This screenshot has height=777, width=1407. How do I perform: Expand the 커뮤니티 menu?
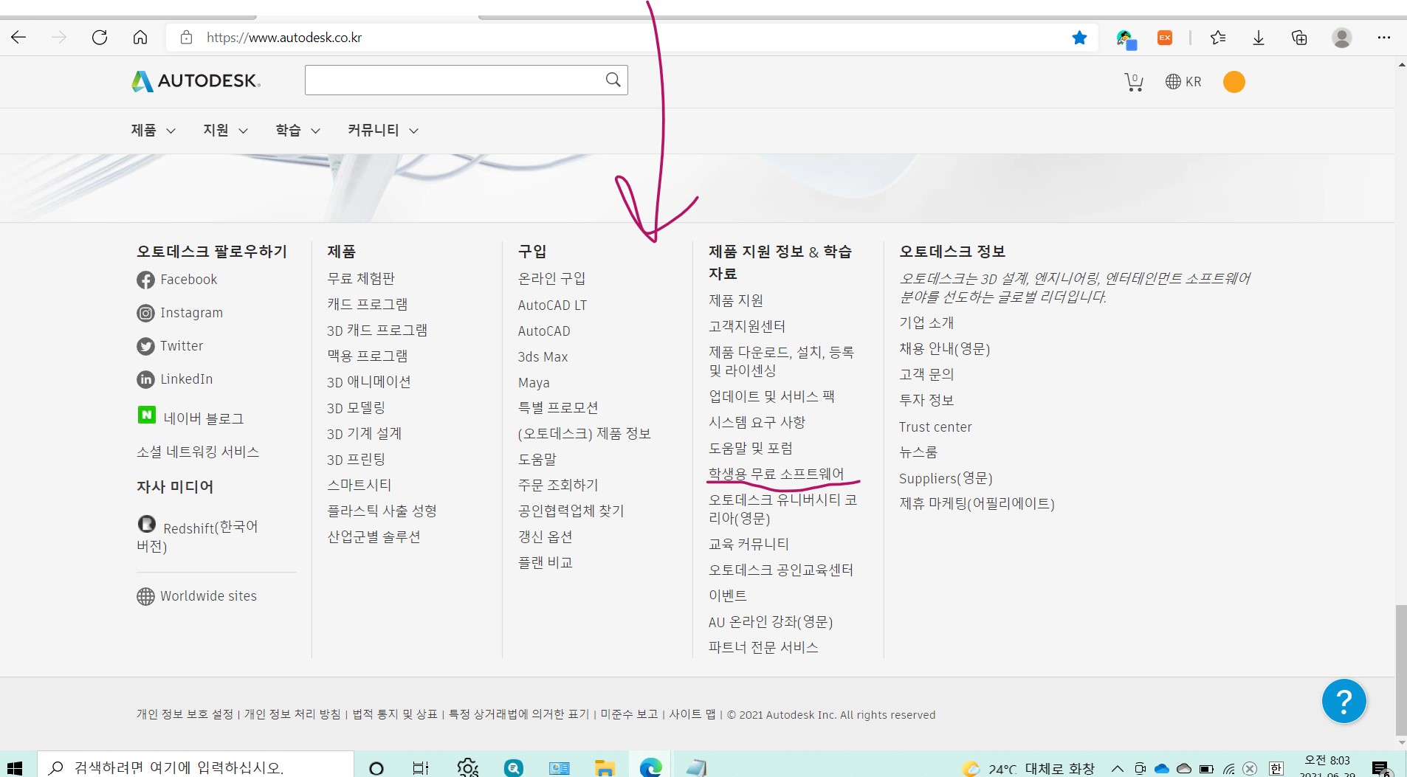(383, 131)
